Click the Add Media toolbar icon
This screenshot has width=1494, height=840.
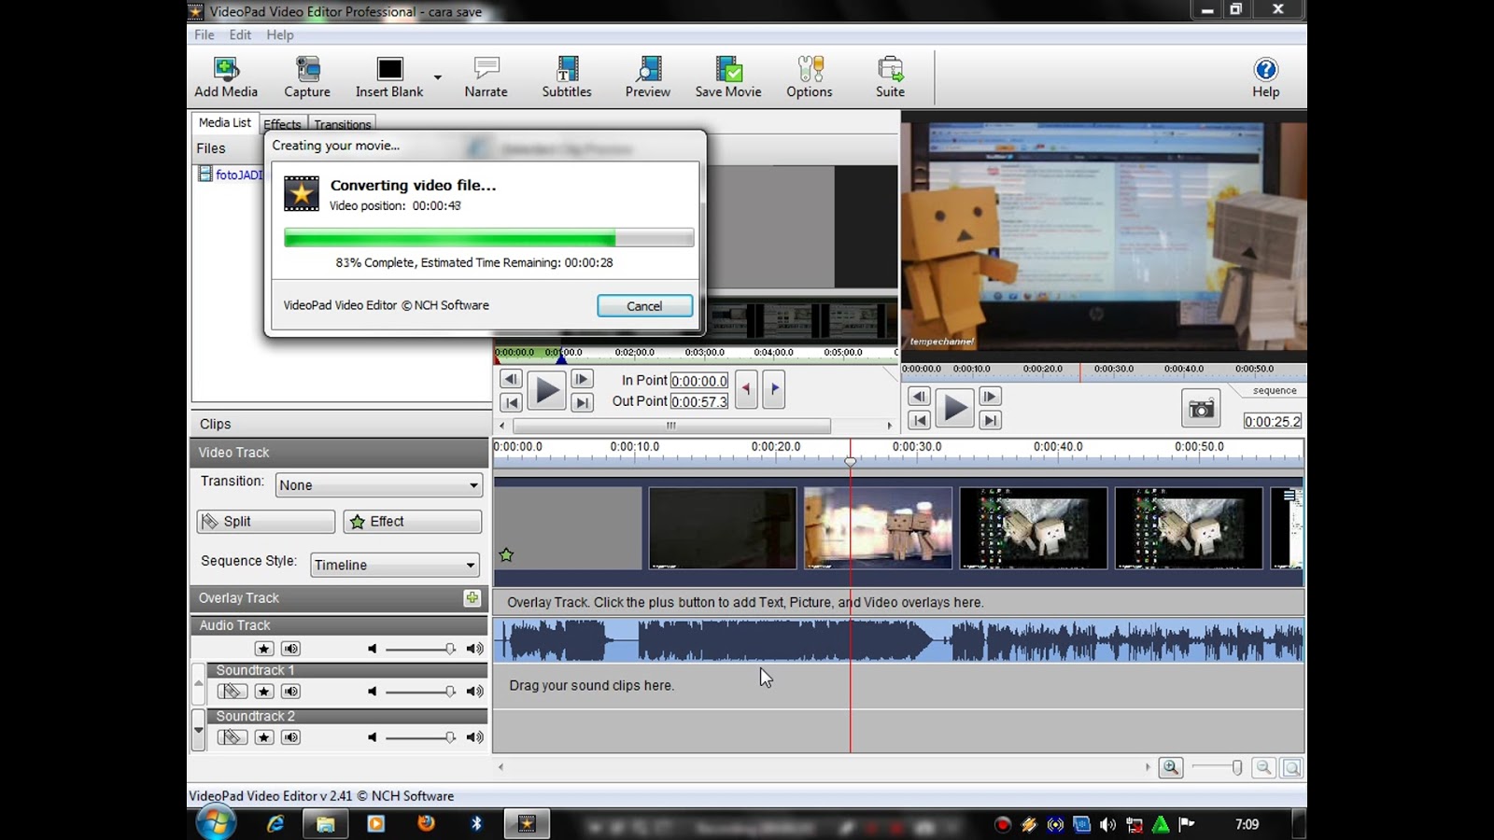[x=226, y=77]
